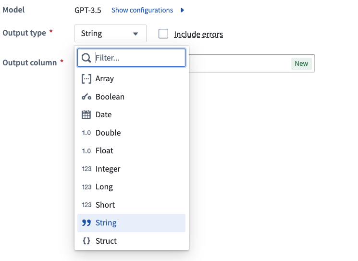The image size is (358, 261).
Task: Choose the Float type option
Action: point(131,151)
